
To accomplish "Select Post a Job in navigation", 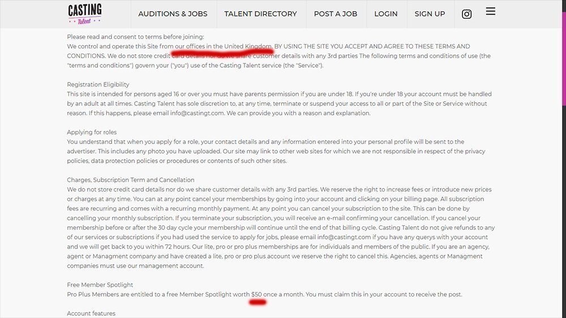I will [335, 14].
